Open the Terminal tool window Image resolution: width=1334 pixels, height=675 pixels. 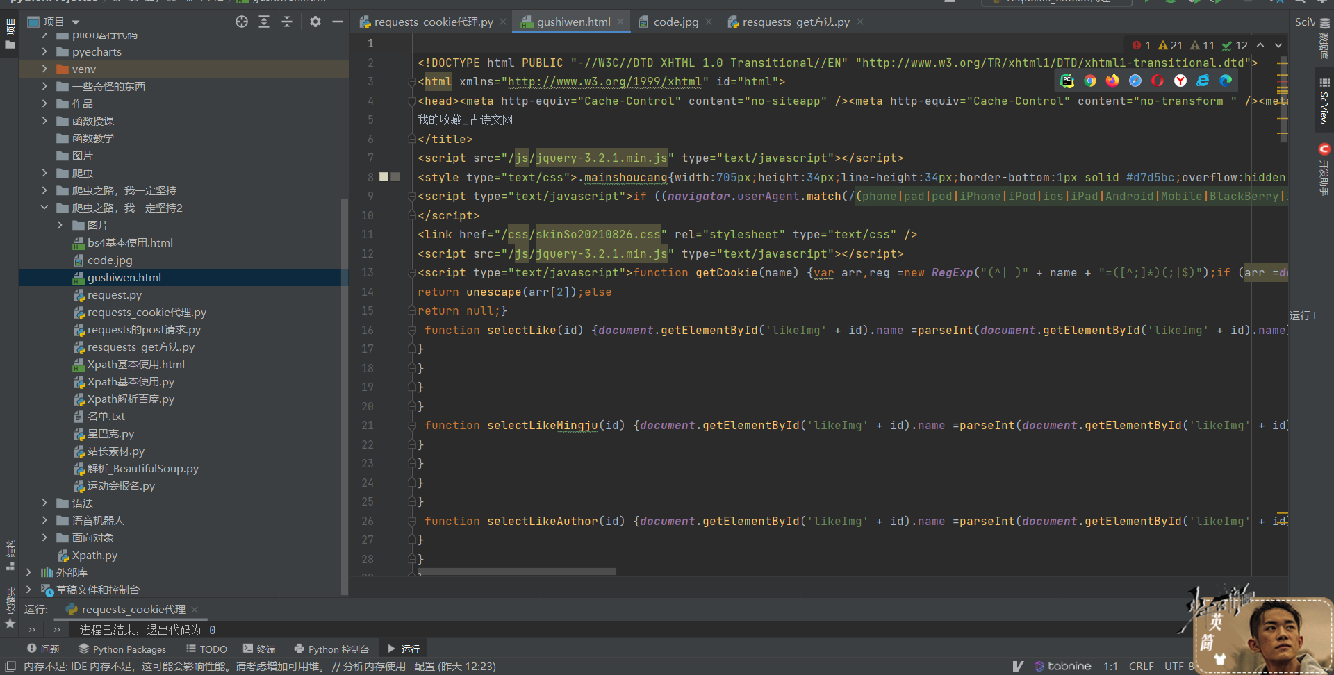pos(259,649)
